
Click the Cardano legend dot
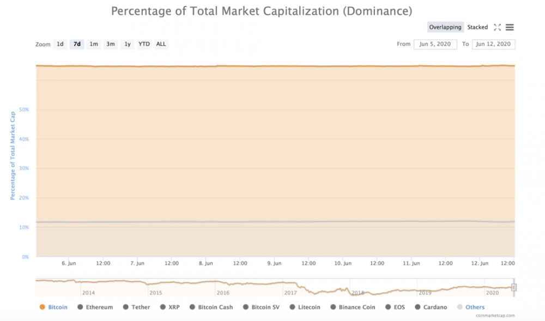[417, 307]
